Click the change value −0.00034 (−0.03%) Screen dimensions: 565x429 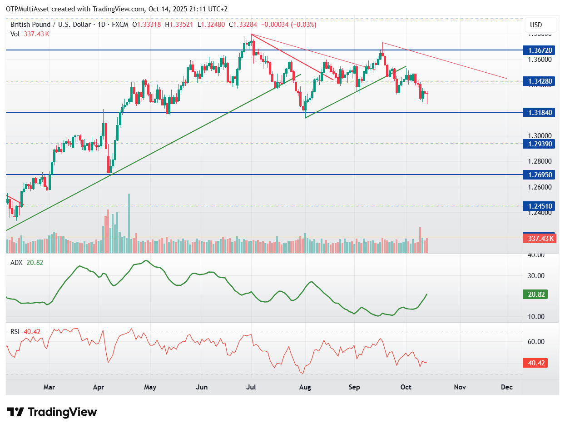[289, 25]
